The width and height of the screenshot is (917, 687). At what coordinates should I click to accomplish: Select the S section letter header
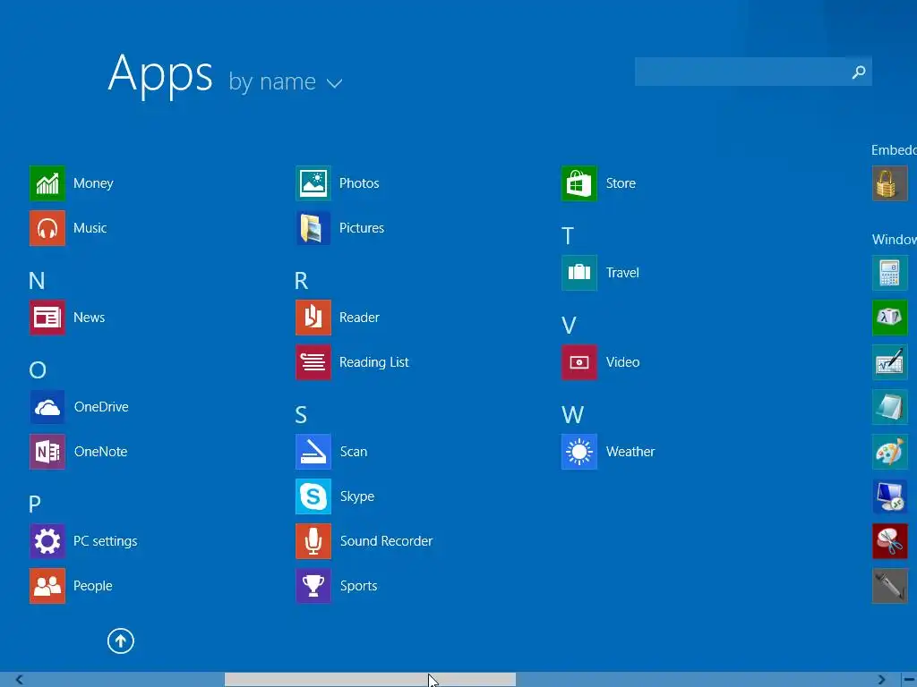pyautogui.click(x=301, y=415)
